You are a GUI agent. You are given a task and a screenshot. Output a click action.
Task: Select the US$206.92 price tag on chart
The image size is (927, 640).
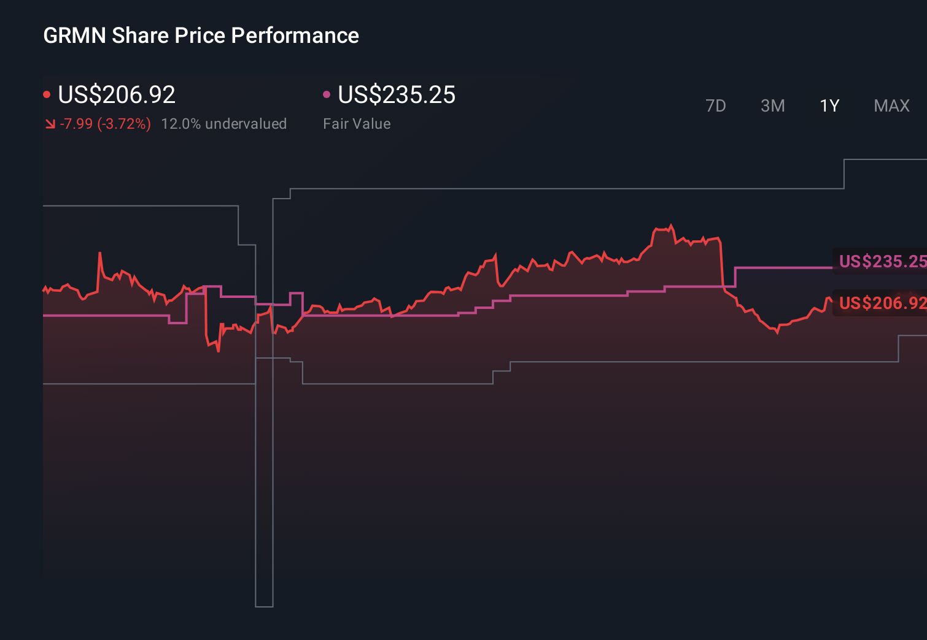(879, 303)
